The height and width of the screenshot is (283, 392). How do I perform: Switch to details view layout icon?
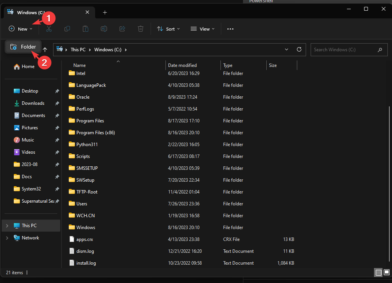click(378, 273)
